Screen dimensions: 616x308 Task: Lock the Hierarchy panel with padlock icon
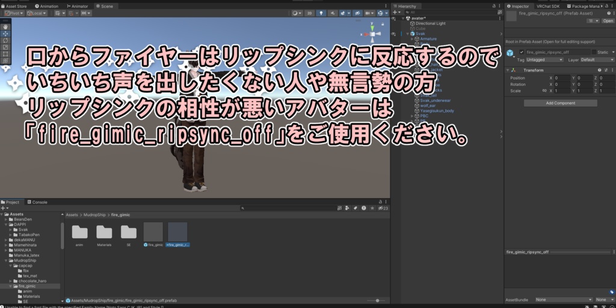click(494, 6)
